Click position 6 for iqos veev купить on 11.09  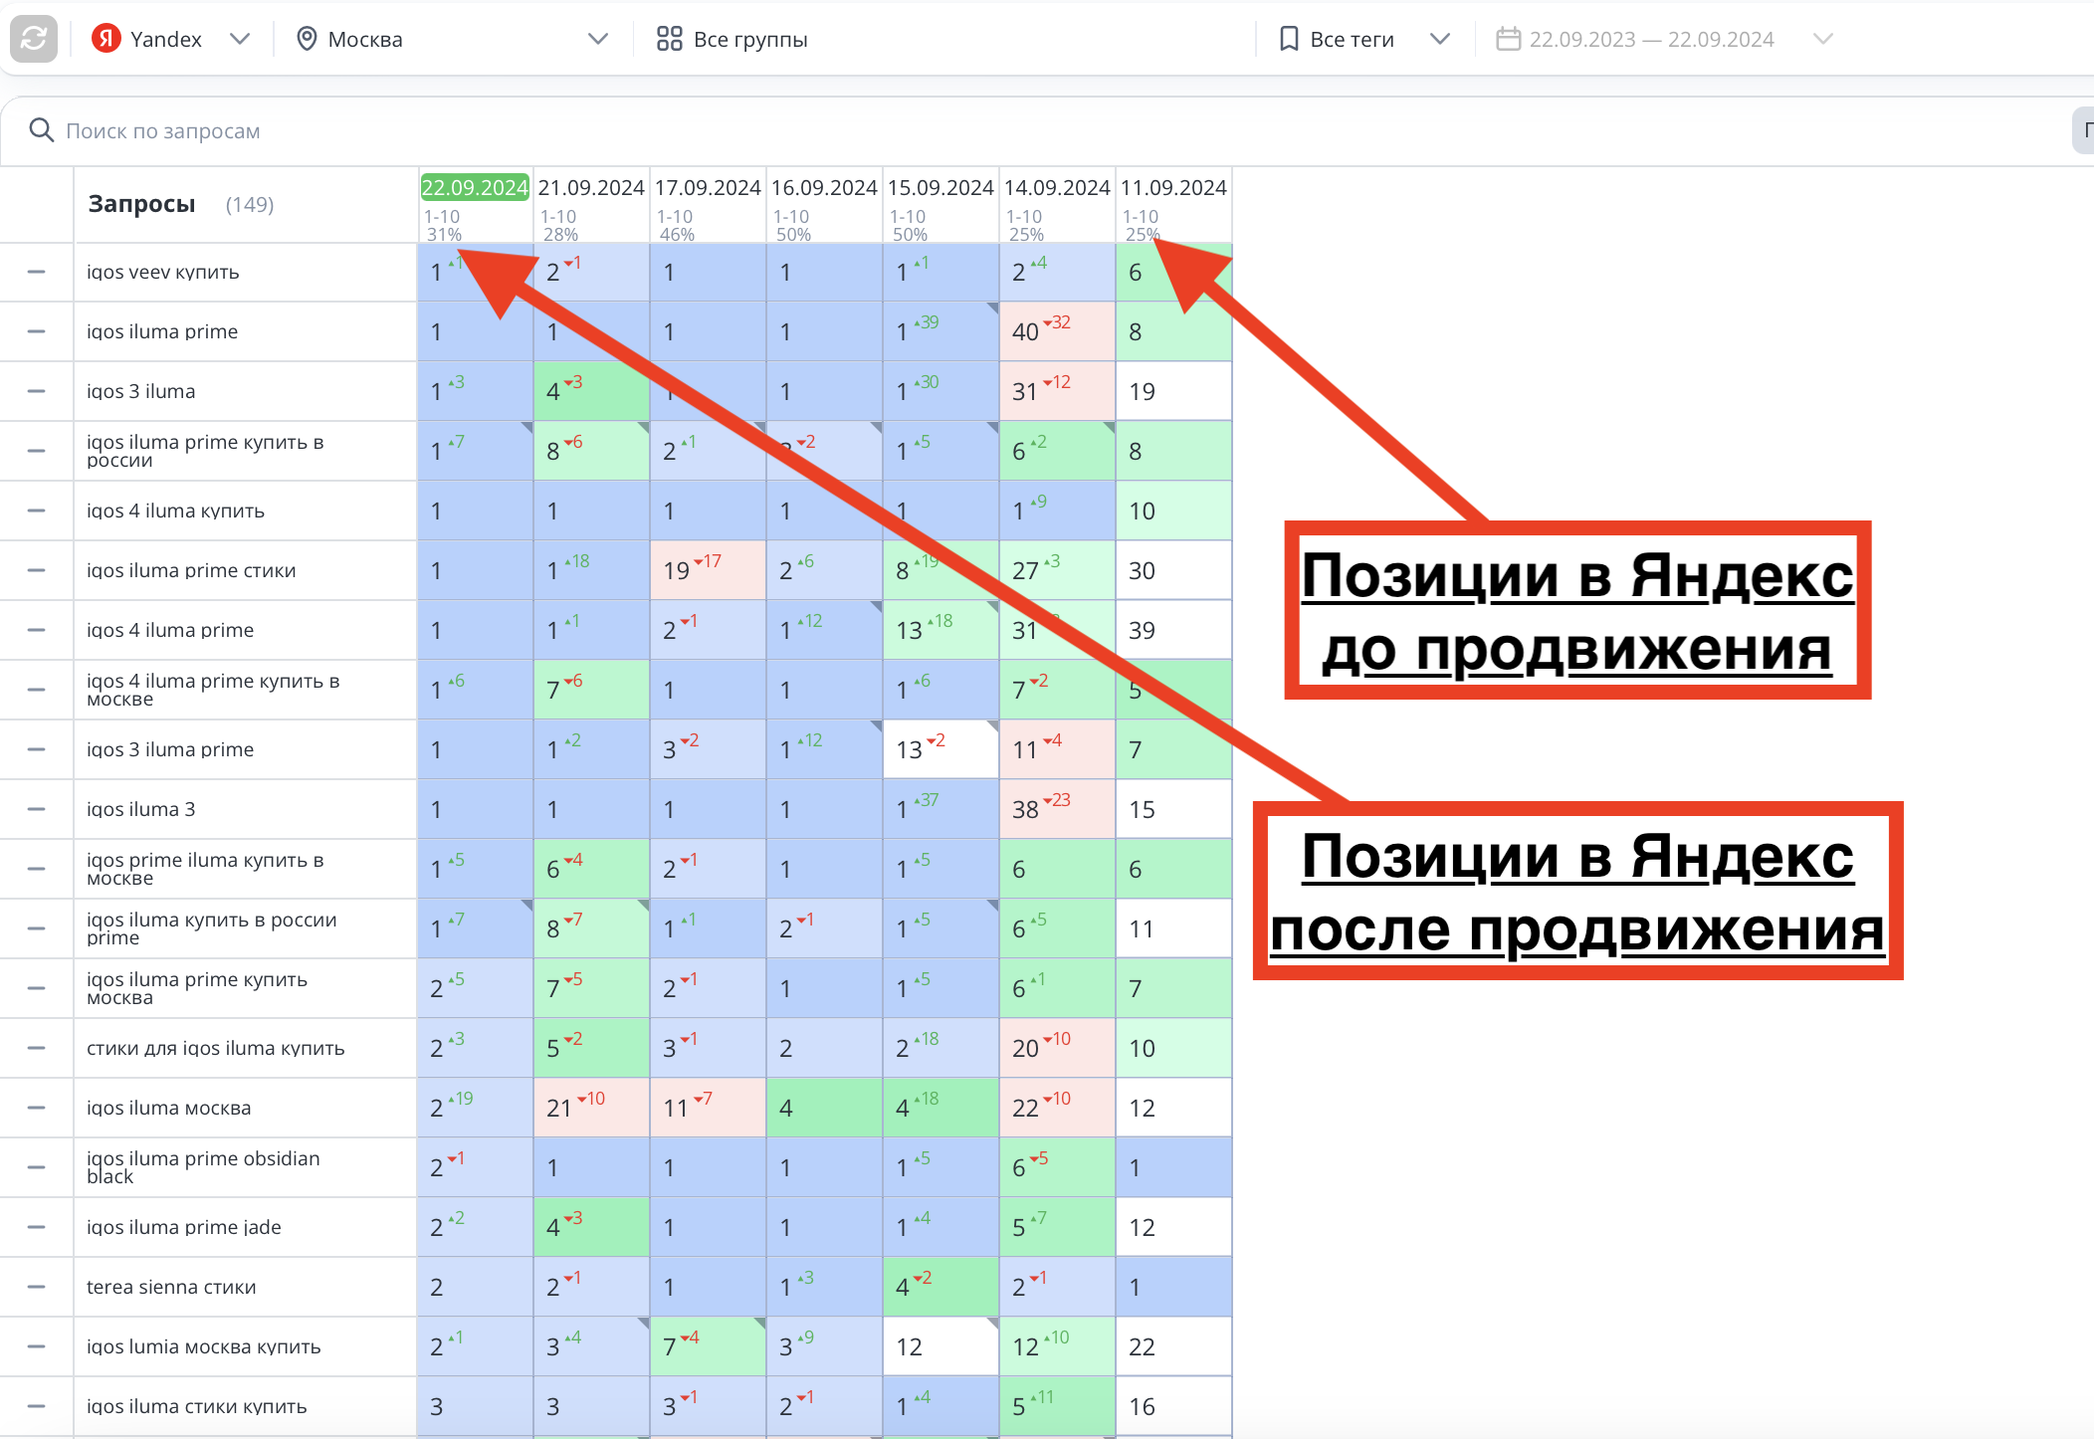pos(1173,272)
